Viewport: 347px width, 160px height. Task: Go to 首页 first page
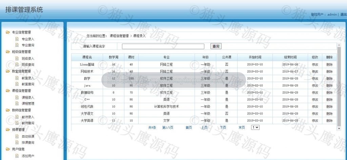click(189, 128)
